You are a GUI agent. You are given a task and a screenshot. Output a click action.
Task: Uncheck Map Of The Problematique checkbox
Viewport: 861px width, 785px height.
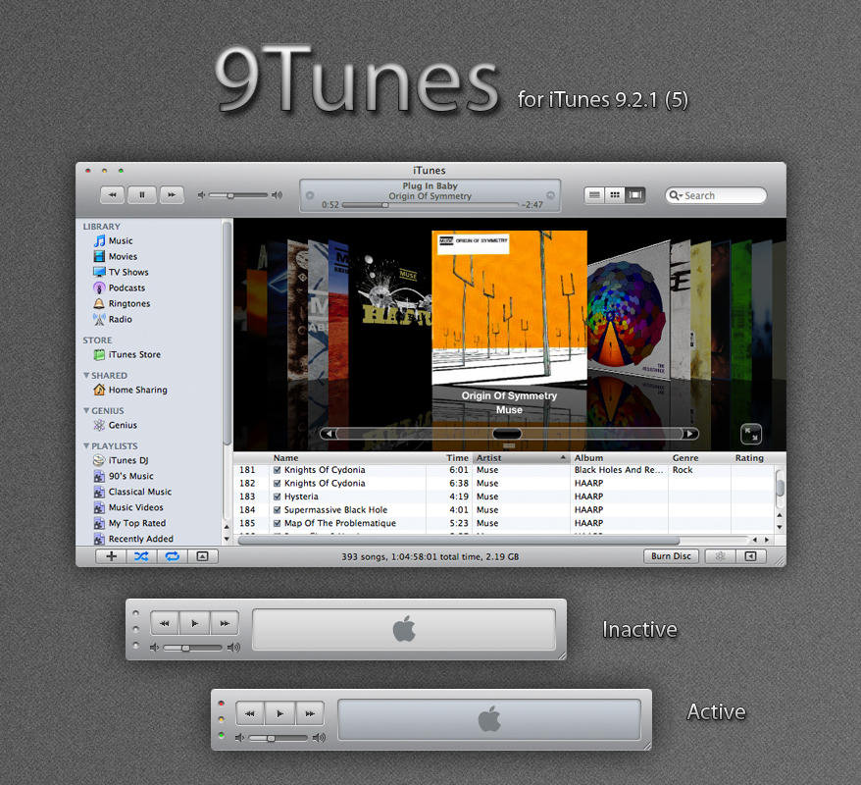[278, 524]
